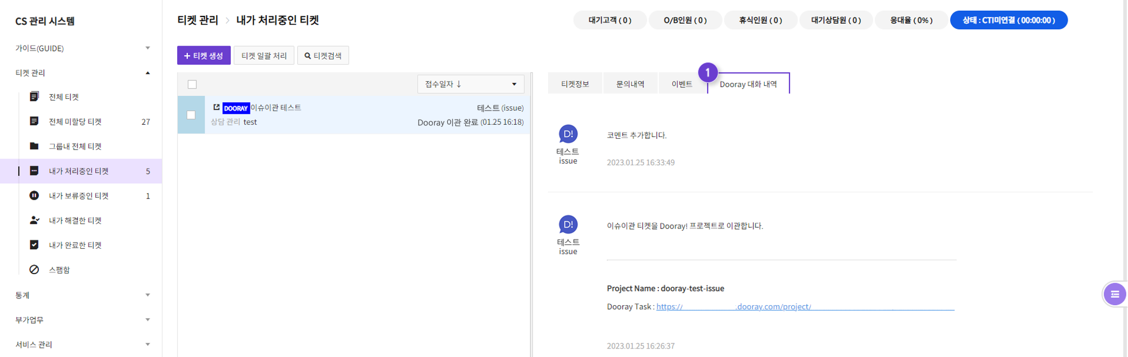Open 내가 보류중인 티켓 list
The image size is (1128, 357).
pyautogui.click(x=78, y=196)
